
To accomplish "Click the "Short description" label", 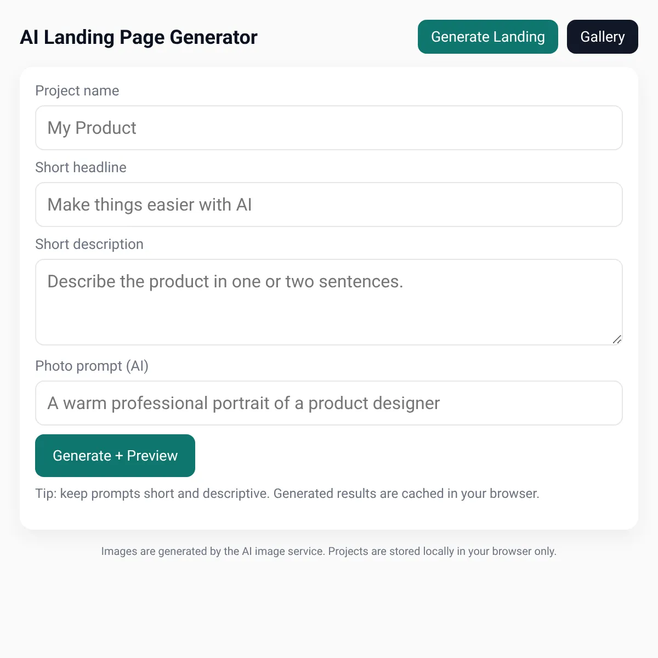I will click(89, 244).
